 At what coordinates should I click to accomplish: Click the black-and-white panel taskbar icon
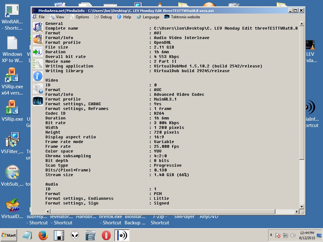pos(59,235)
